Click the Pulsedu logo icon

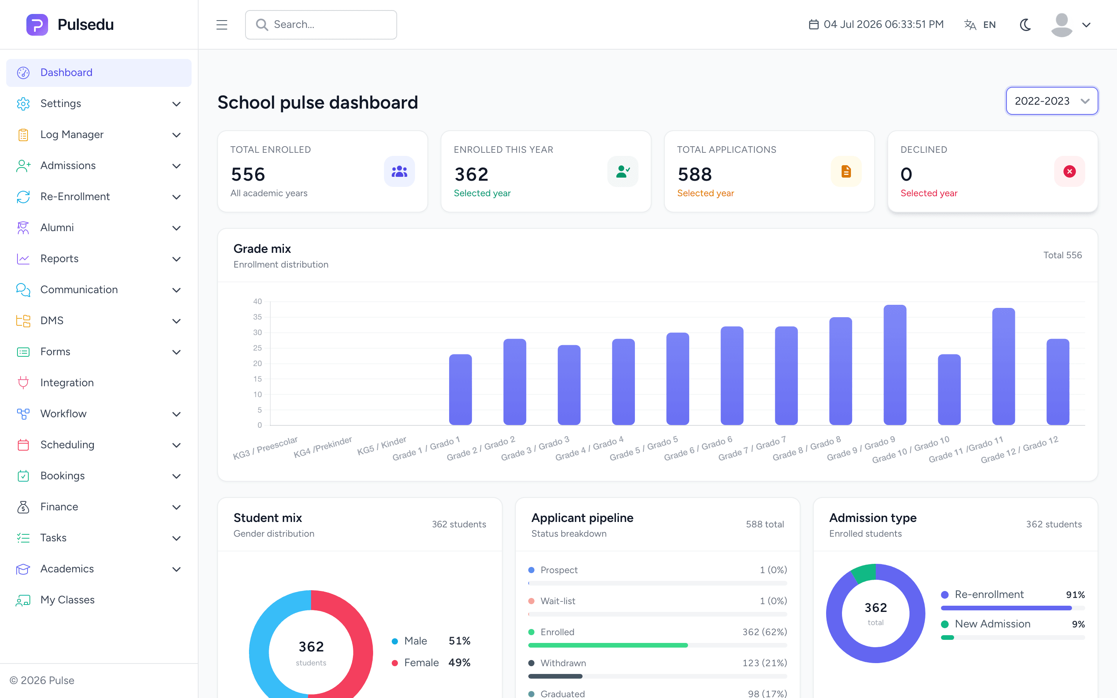tap(37, 24)
